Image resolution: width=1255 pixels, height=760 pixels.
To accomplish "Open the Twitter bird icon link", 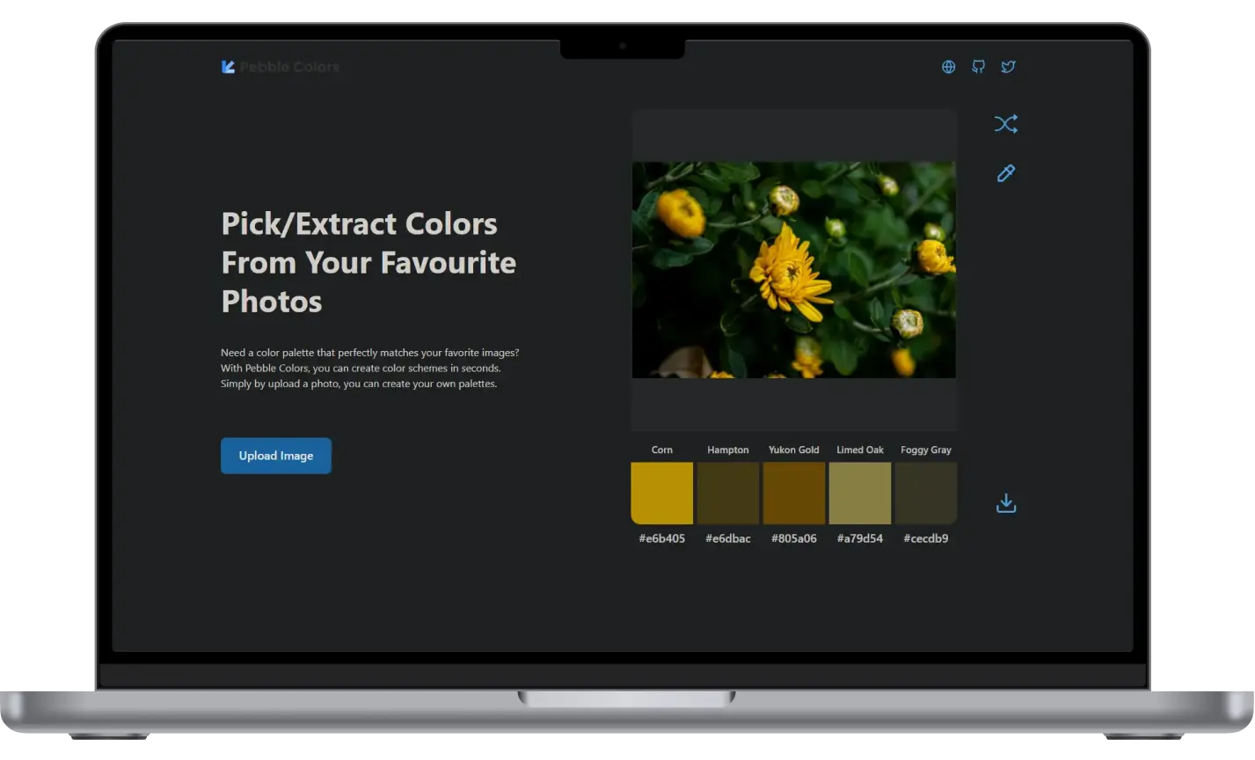I will pyautogui.click(x=1008, y=67).
